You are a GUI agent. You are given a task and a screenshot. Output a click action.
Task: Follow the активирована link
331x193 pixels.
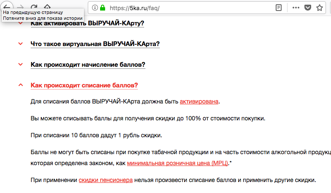point(199,101)
